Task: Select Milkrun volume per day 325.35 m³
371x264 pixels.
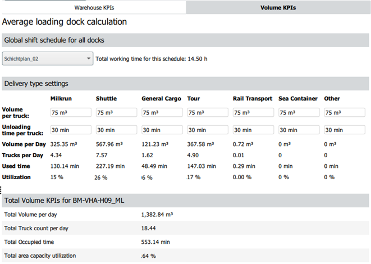Action: point(63,144)
